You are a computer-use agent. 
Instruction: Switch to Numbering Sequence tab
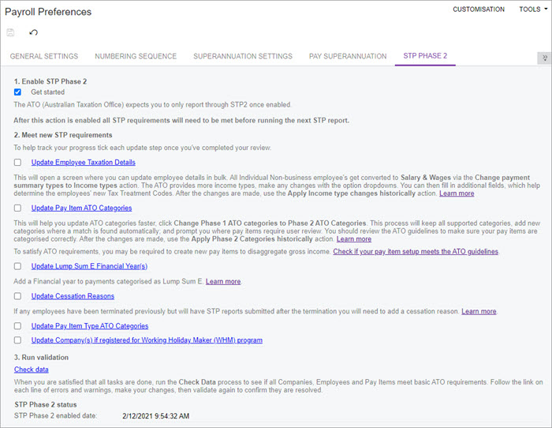click(136, 56)
